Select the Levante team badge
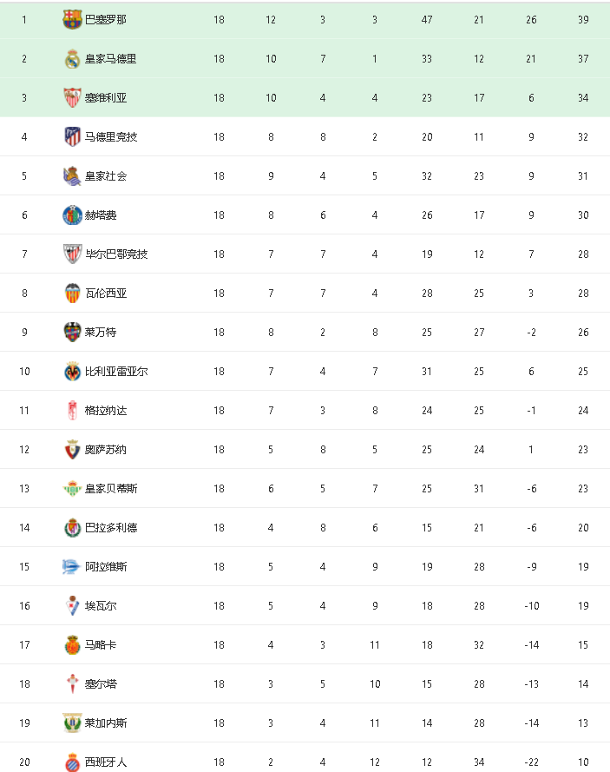 (x=72, y=333)
